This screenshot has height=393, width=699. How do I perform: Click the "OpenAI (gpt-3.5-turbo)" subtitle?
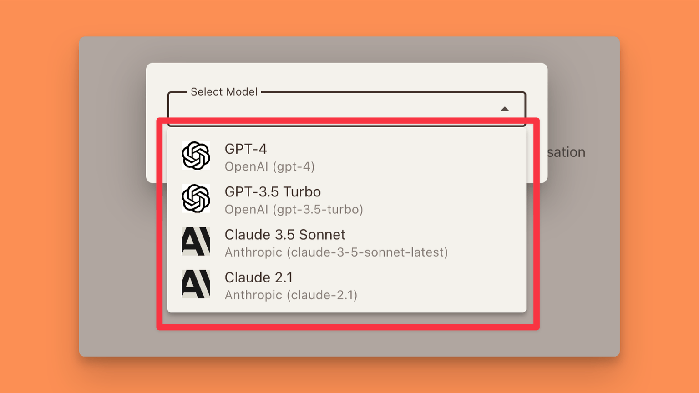pyautogui.click(x=294, y=209)
